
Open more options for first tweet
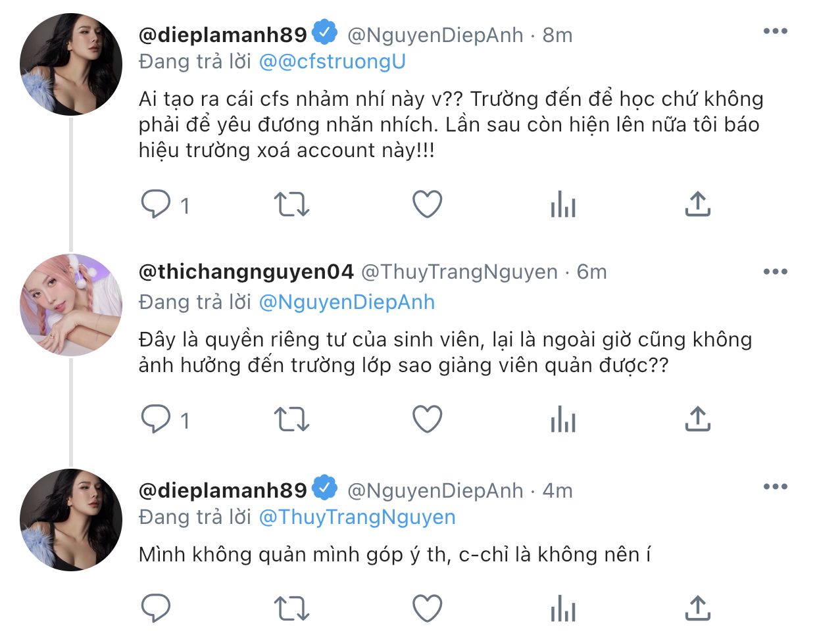click(775, 31)
